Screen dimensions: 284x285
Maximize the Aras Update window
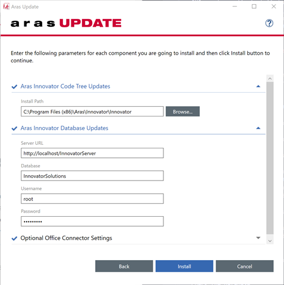(254, 7)
